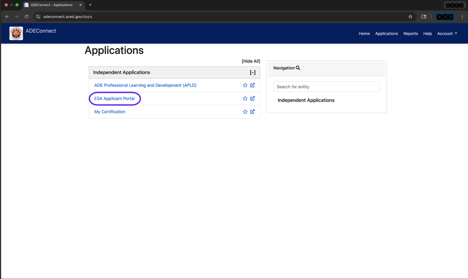Click the redacted browser profile button
Viewport: 468px width, 279px height.
445,17
